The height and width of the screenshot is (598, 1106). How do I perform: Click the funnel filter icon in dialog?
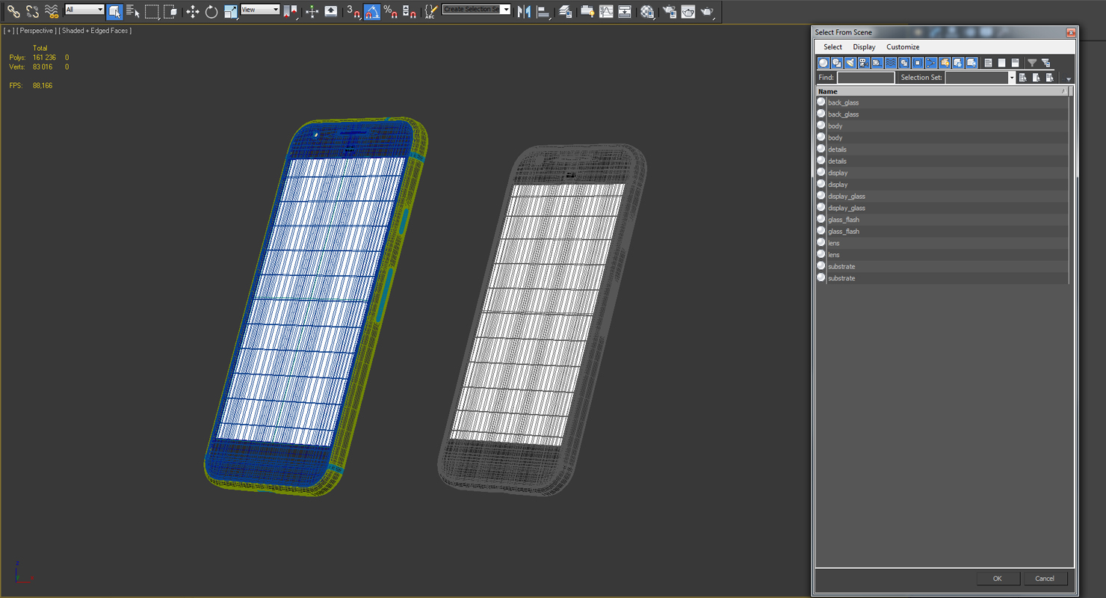tap(1032, 63)
